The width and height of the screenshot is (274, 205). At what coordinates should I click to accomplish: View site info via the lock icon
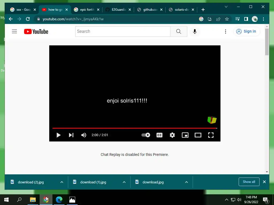point(39,19)
